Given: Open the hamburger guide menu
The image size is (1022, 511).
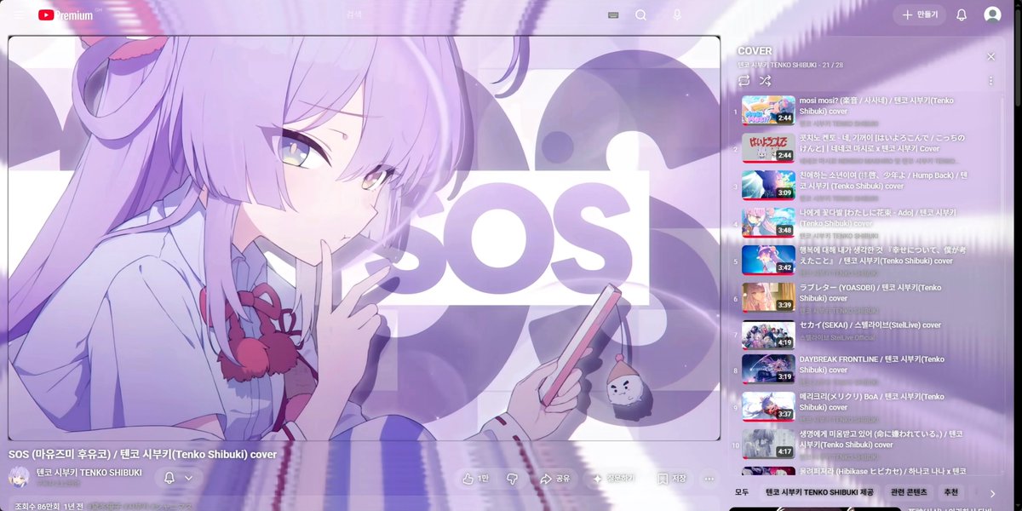Looking at the screenshot, I should click(19, 14).
